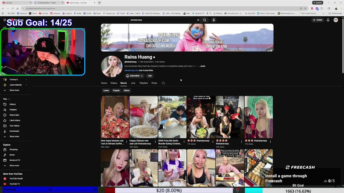
Task: Click the Gemini button in Chrome
Action: coord(317,3)
